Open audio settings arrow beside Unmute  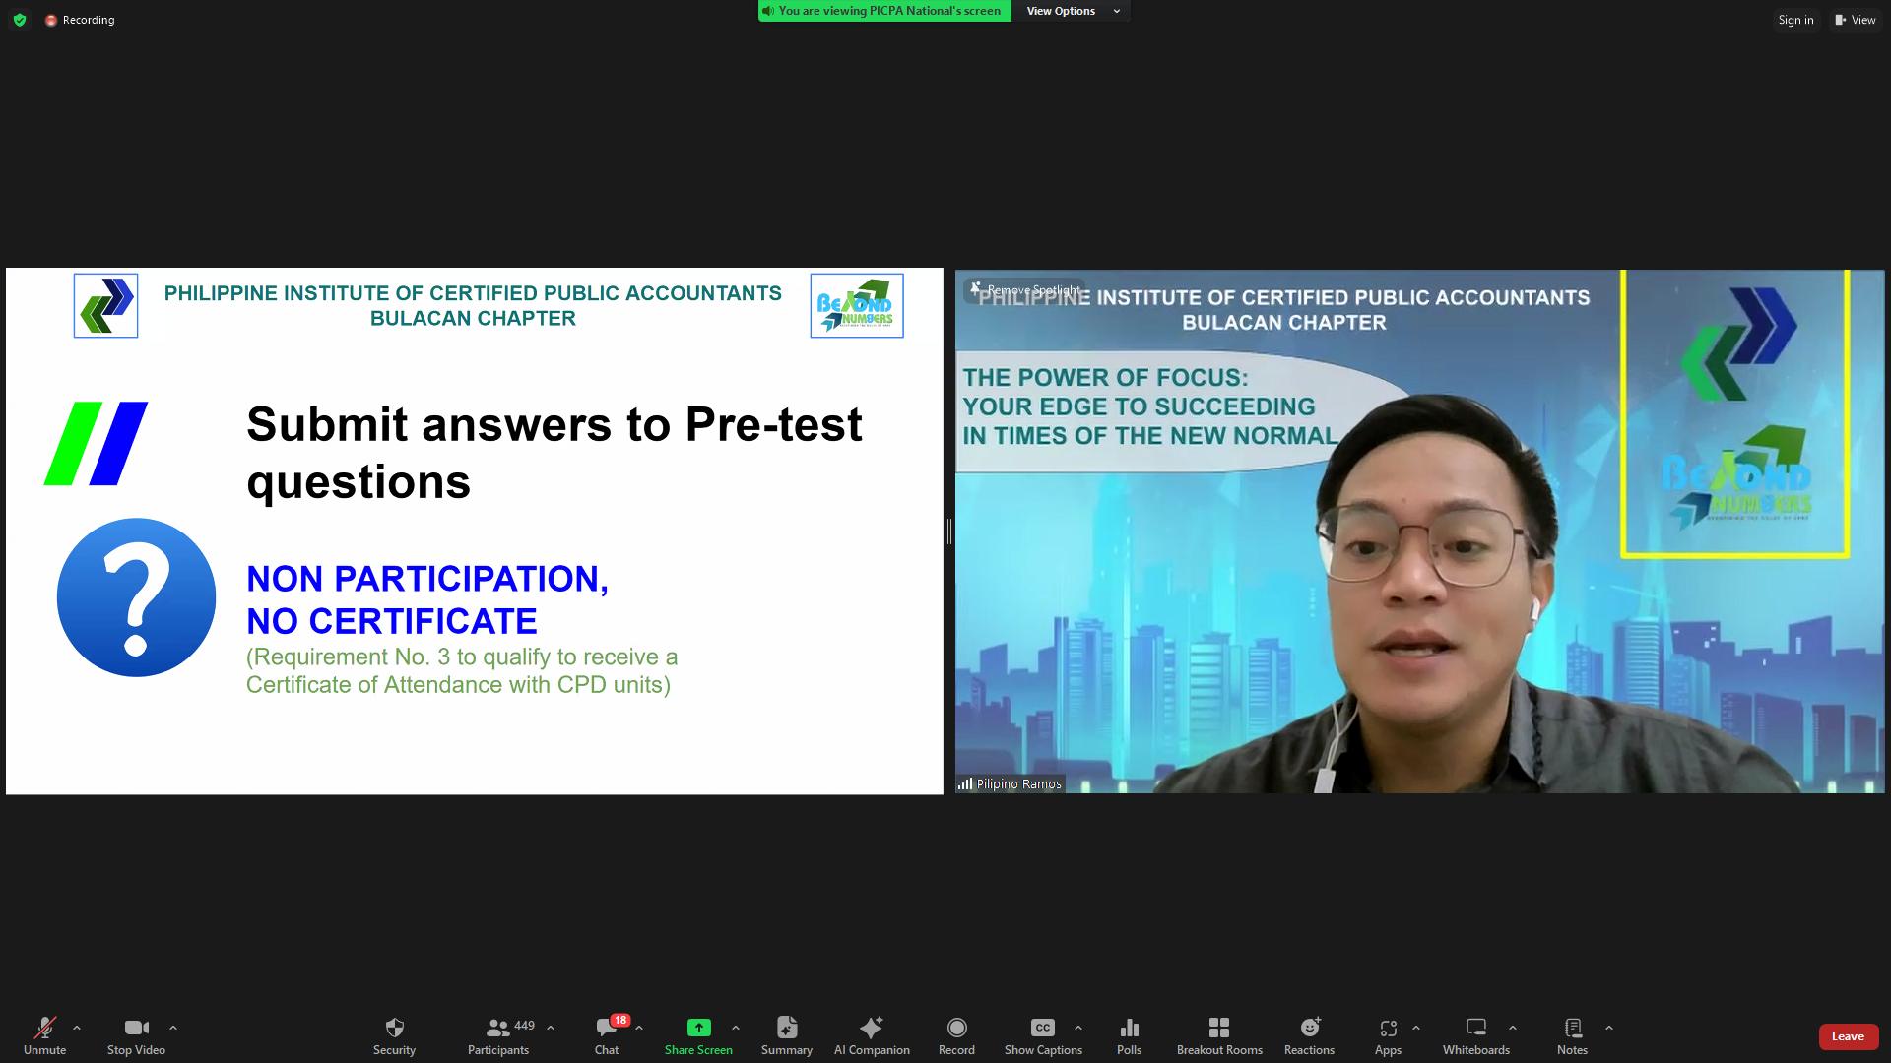click(x=77, y=1028)
